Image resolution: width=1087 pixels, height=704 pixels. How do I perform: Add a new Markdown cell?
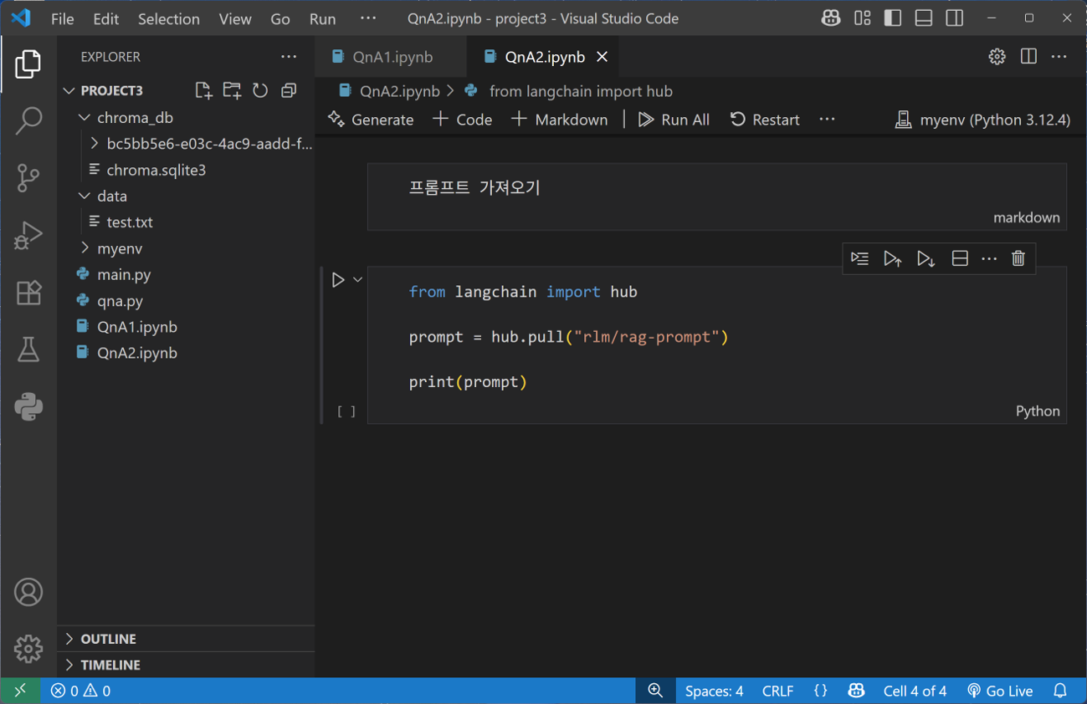coord(559,120)
